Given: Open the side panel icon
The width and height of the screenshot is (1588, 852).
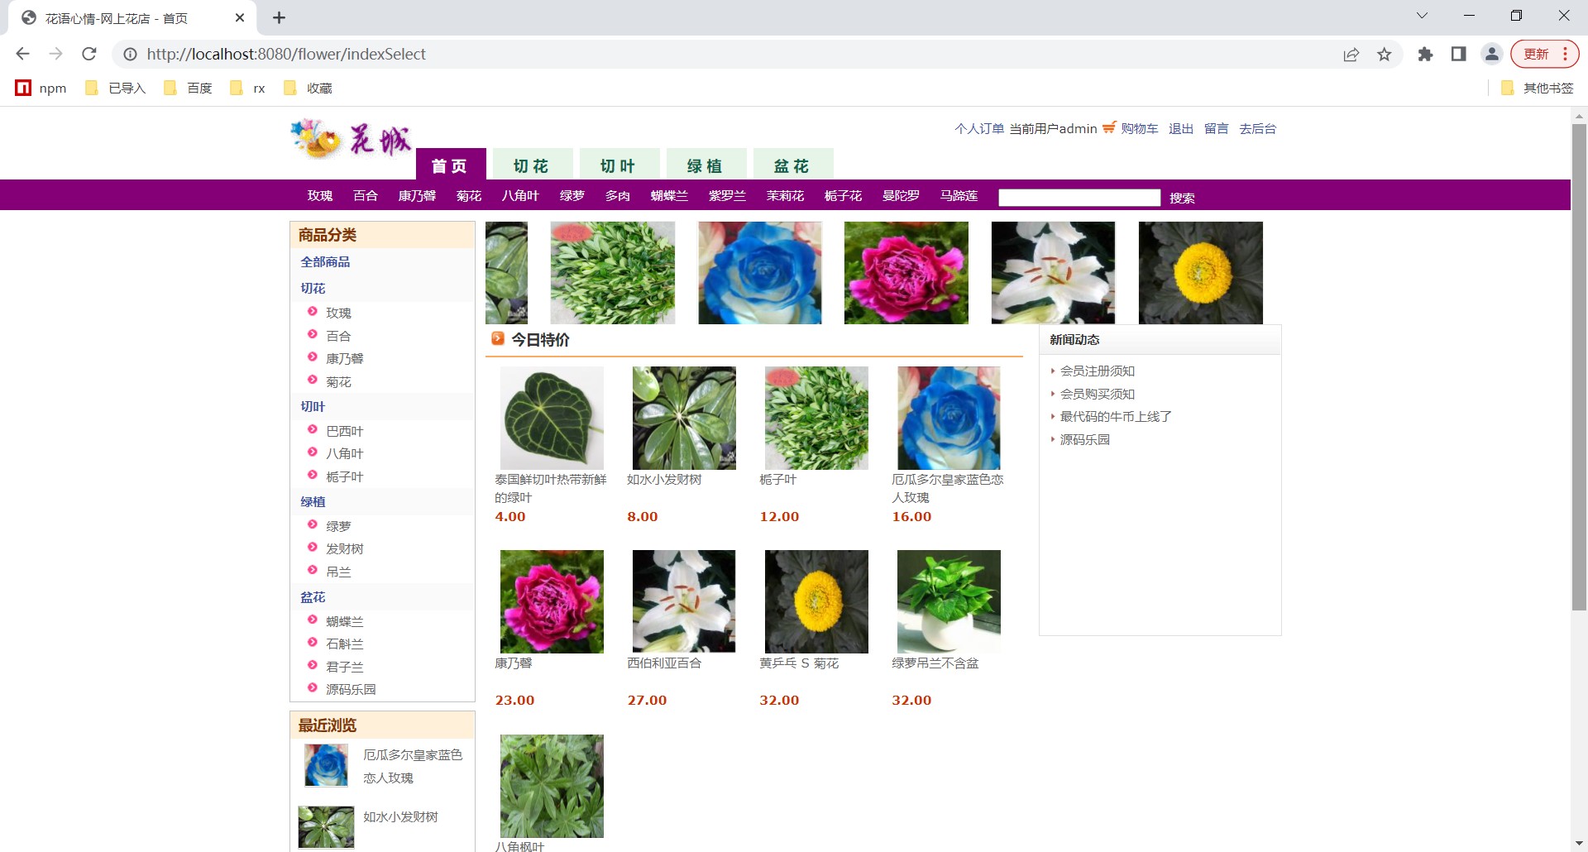Looking at the screenshot, I should click(x=1458, y=55).
